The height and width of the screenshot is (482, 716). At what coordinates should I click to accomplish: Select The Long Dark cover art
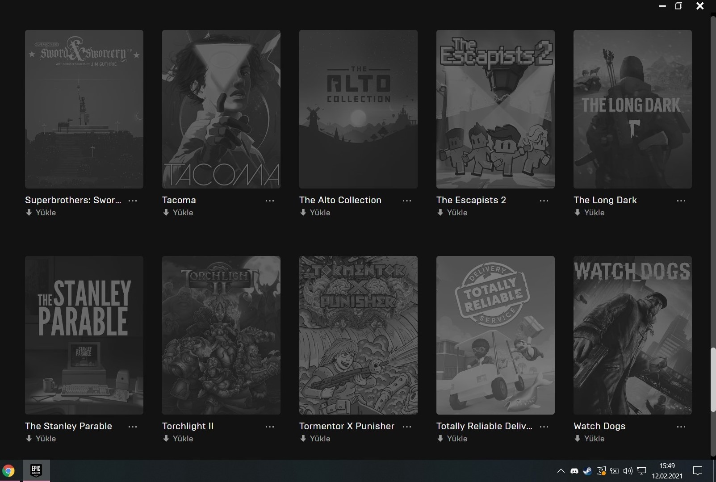click(632, 109)
